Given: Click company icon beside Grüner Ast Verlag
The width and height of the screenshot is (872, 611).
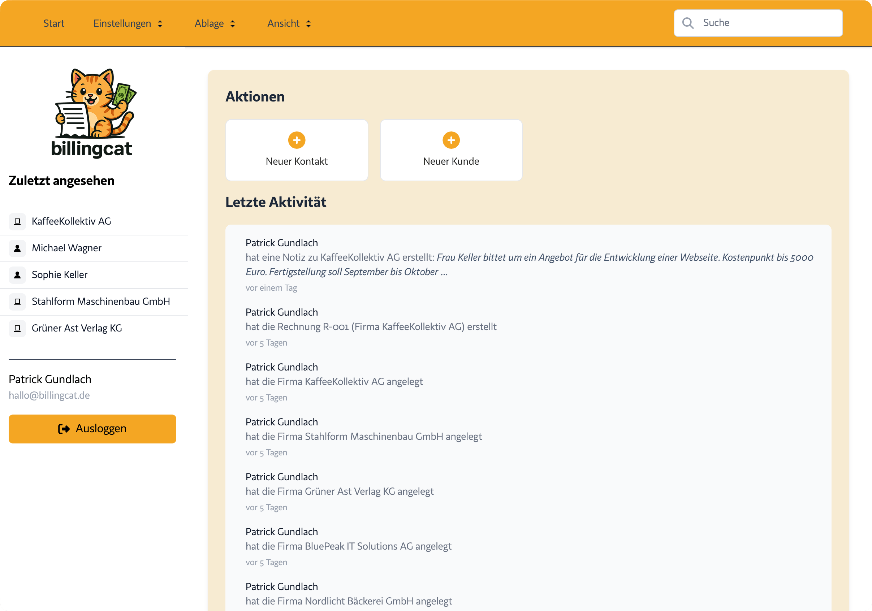Looking at the screenshot, I should coord(17,328).
